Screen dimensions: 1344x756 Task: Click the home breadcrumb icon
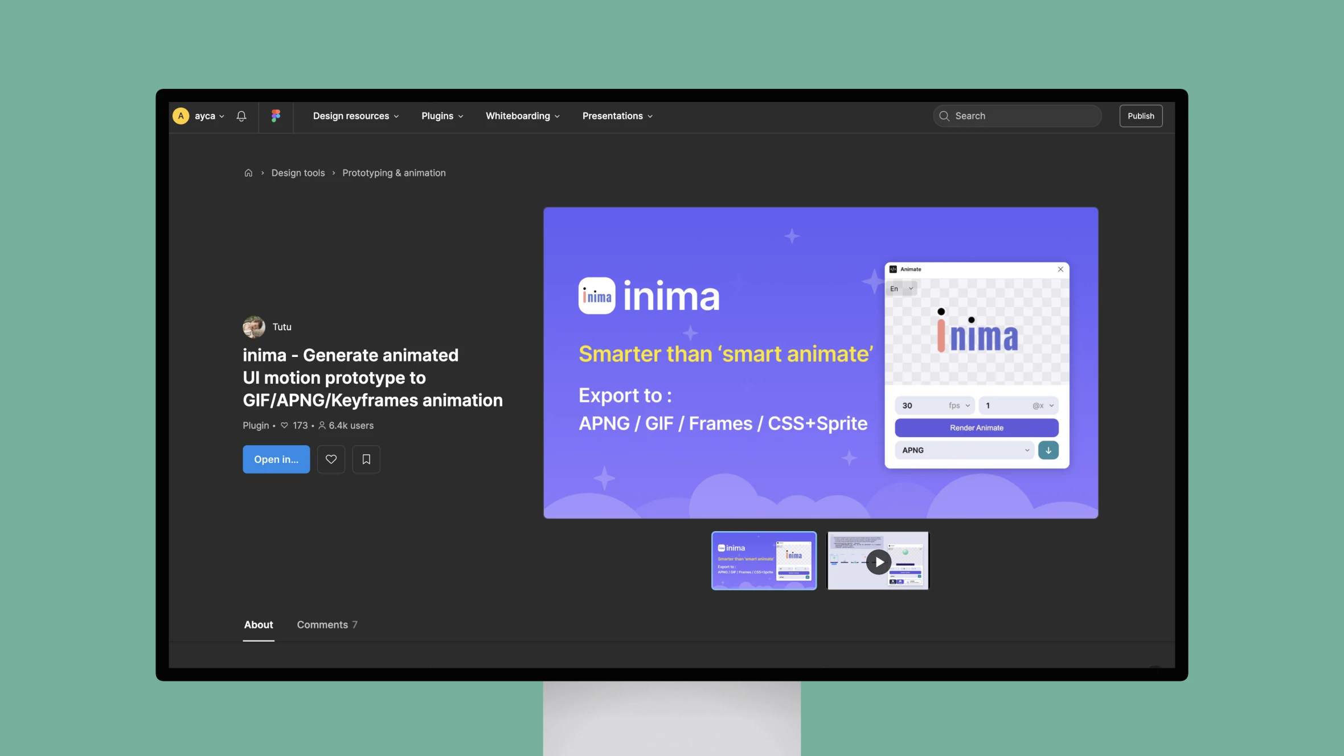pyautogui.click(x=247, y=172)
